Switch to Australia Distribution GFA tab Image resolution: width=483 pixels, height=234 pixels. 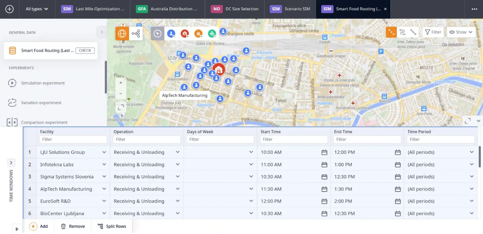(x=167, y=9)
